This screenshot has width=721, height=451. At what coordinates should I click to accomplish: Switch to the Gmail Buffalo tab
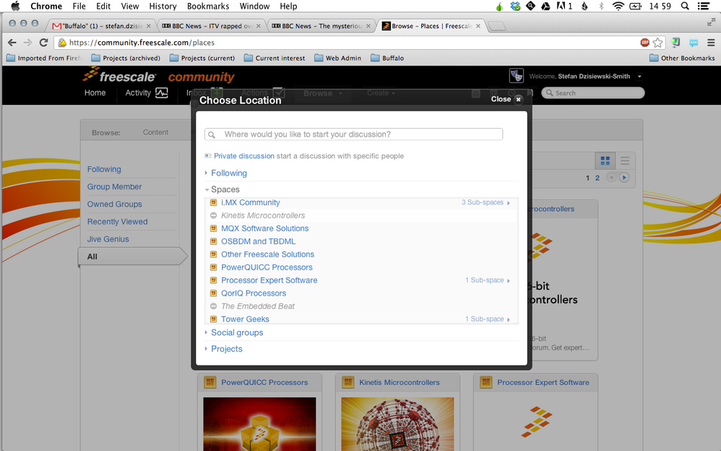click(101, 26)
